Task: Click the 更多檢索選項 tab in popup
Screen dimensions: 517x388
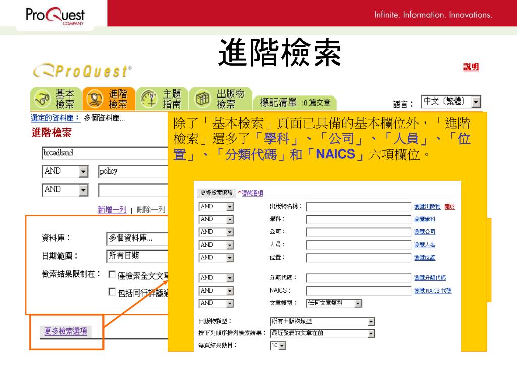Action: (217, 192)
